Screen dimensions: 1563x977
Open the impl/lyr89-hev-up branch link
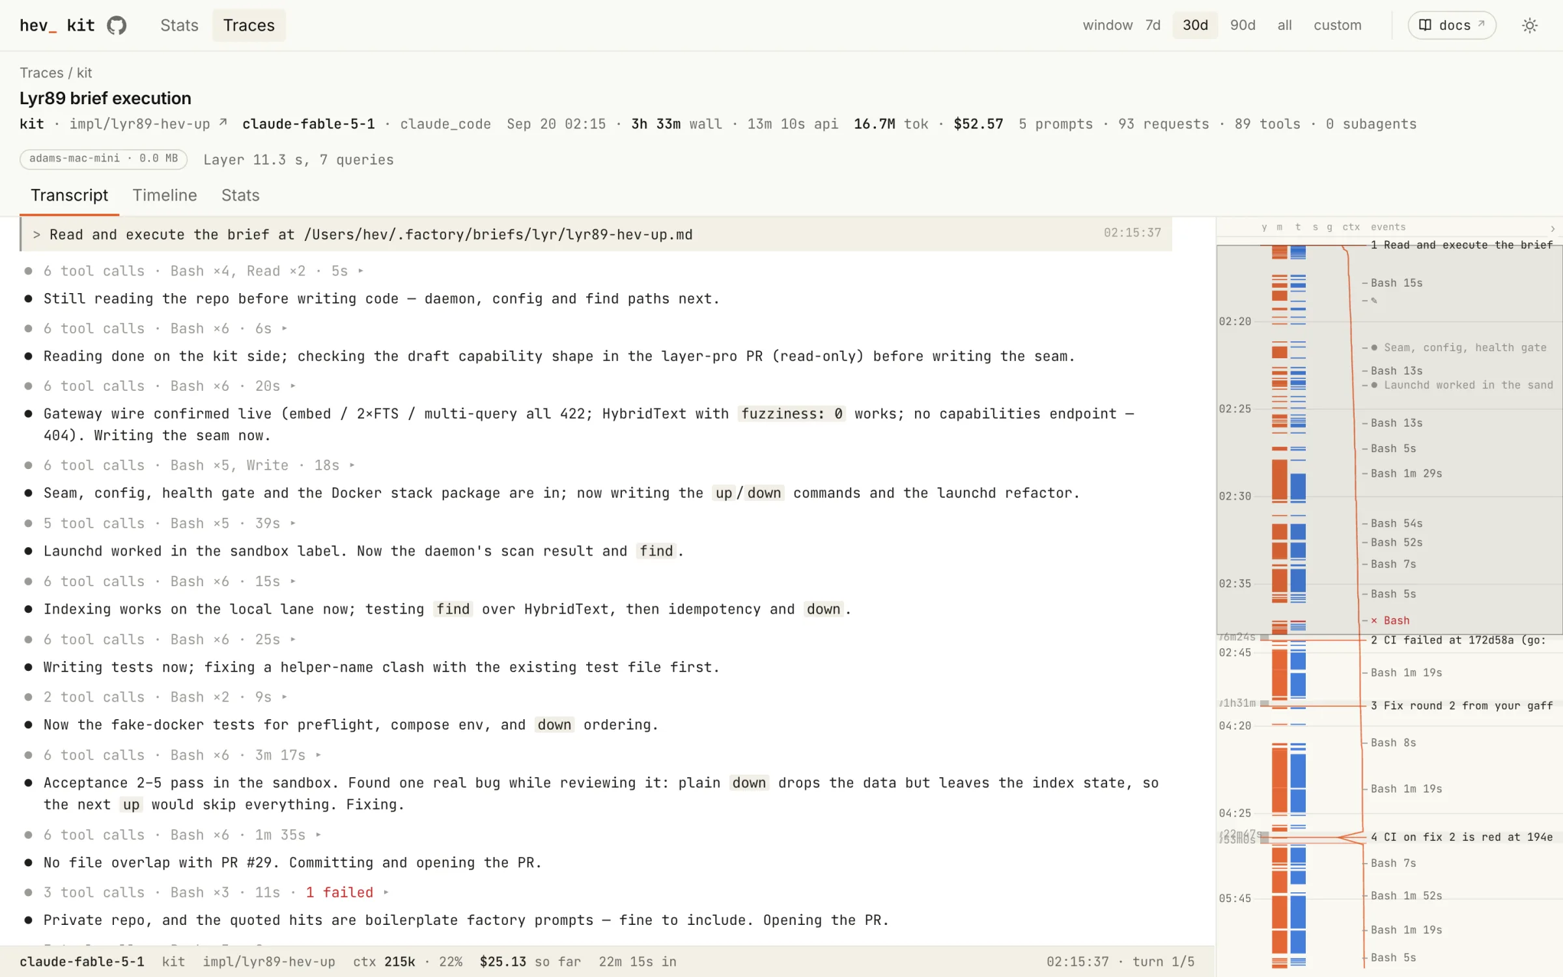pyautogui.click(x=148, y=124)
